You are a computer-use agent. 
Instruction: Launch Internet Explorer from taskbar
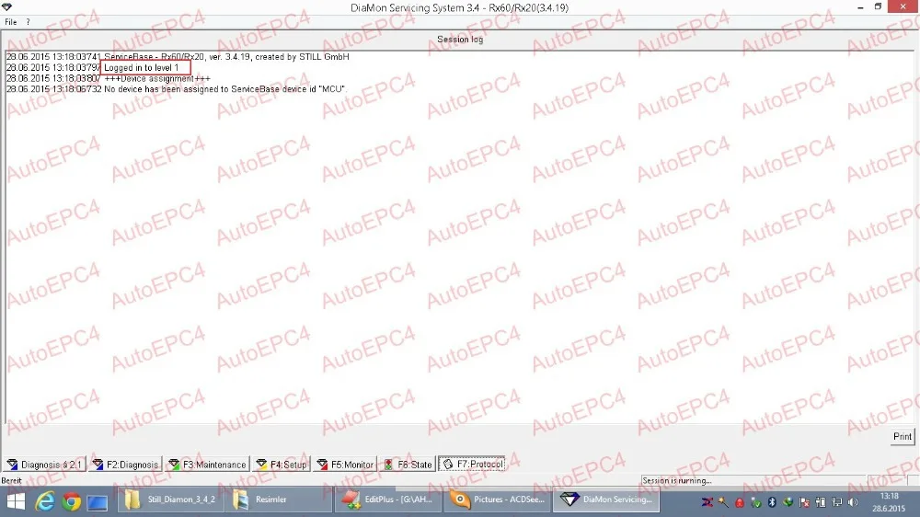[x=44, y=501]
